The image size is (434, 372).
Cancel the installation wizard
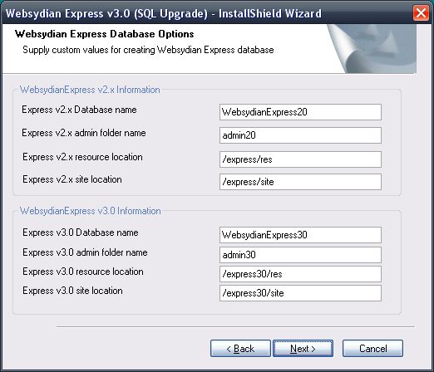click(372, 349)
